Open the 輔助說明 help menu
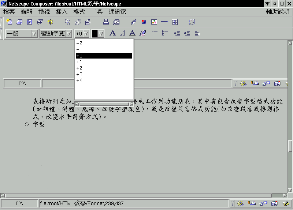This screenshot has width=293, height=210. pos(278,12)
